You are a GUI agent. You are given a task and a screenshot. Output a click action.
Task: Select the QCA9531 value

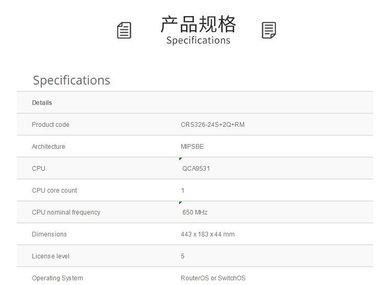pos(196,169)
